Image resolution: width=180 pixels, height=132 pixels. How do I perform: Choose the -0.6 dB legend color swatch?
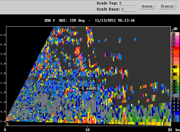tap(175, 106)
